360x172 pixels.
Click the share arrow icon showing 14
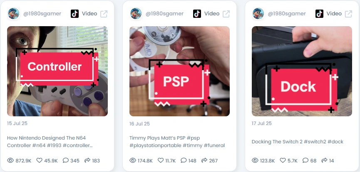pyautogui.click(x=324, y=160)
